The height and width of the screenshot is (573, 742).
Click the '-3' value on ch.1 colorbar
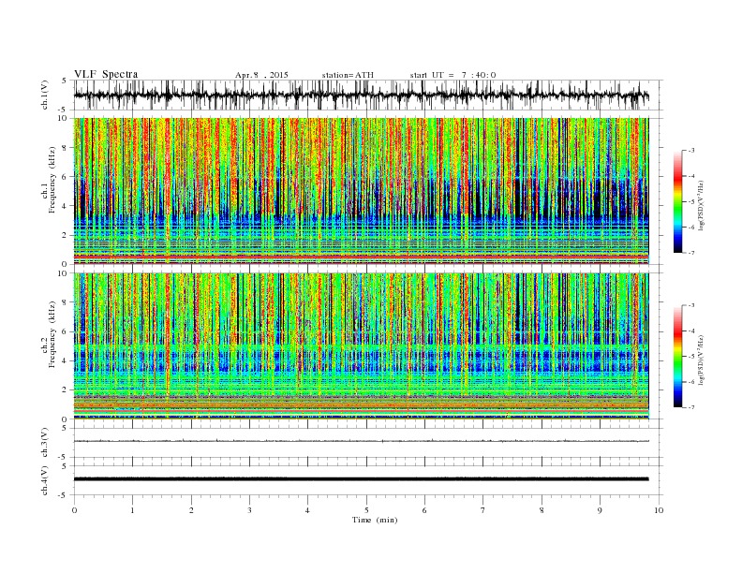(690, 151)
